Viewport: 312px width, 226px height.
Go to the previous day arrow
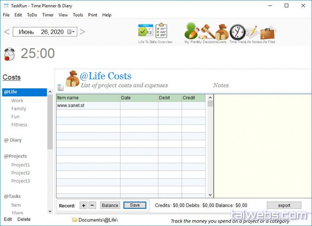(7, 32)
